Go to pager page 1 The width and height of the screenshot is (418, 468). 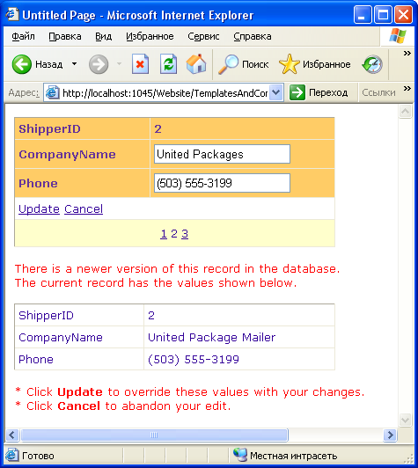tap(164, 234)
